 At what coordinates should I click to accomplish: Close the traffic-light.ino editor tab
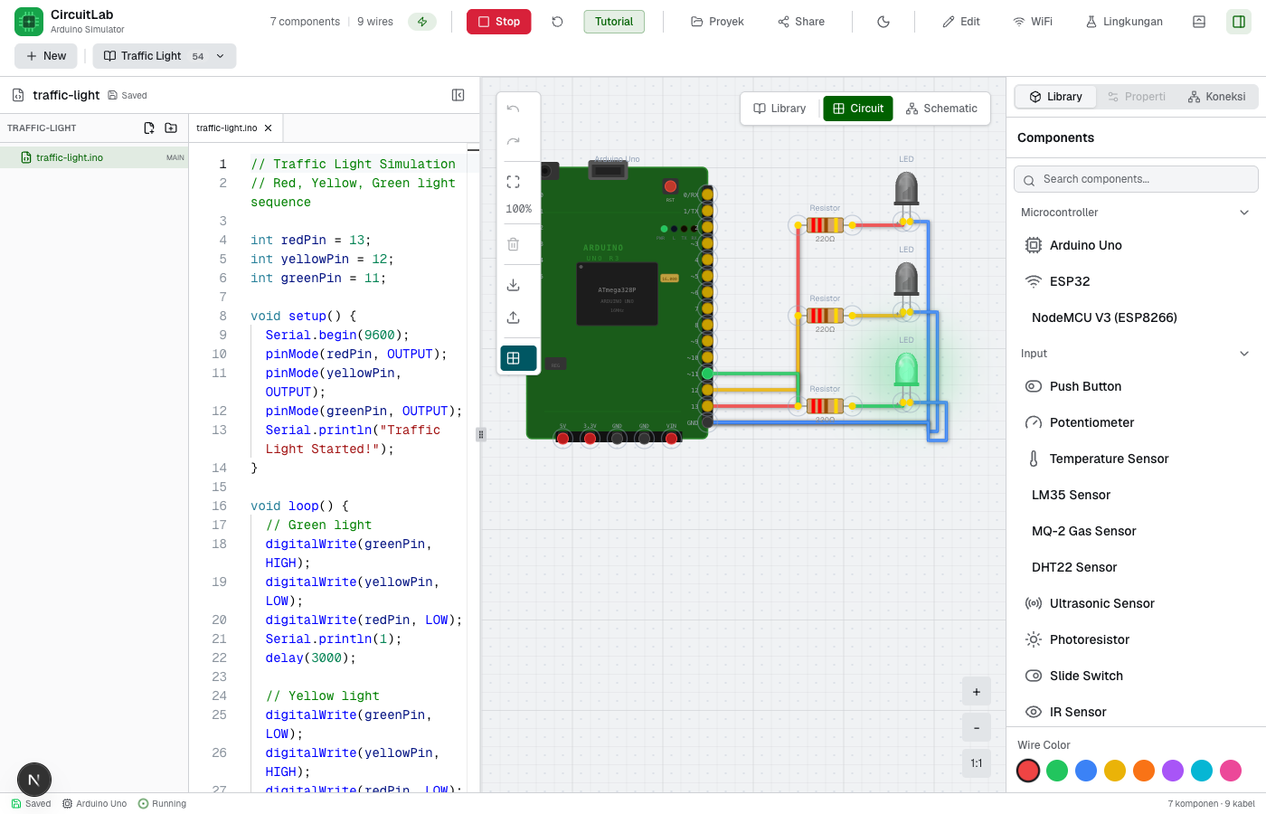coord(268,128)
